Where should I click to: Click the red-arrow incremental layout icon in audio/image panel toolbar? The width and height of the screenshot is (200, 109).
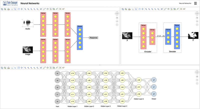[63, 9]
